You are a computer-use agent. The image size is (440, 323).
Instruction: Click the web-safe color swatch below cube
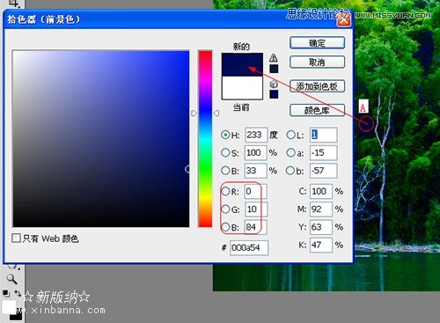pyautogui.click(x=274, y=94)
